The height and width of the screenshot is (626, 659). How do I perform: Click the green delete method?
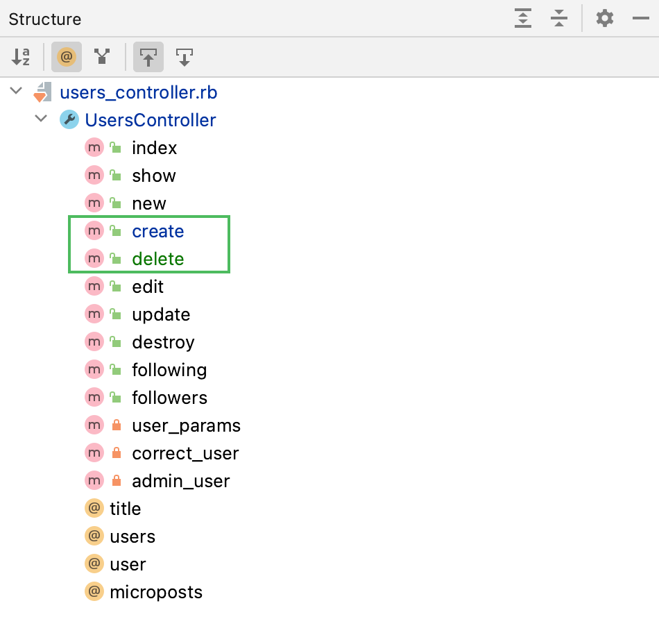click(158, 259)
